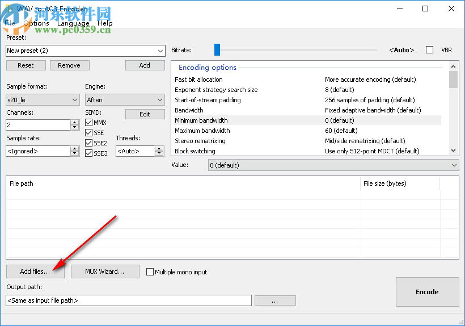Select Fast bit allocation option row
This screenshot has height=326, width=465.
[x=307, y=80]
